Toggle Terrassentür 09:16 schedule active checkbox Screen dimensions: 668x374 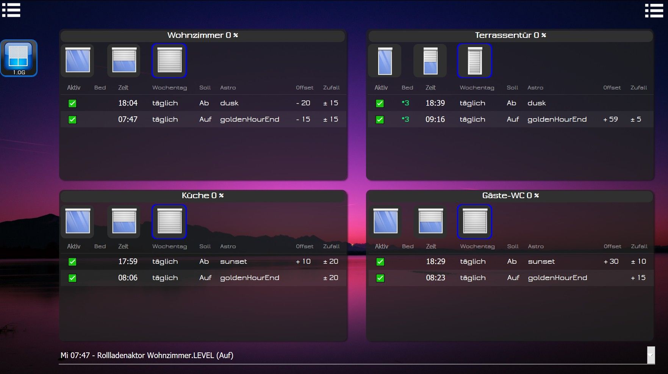380,120
